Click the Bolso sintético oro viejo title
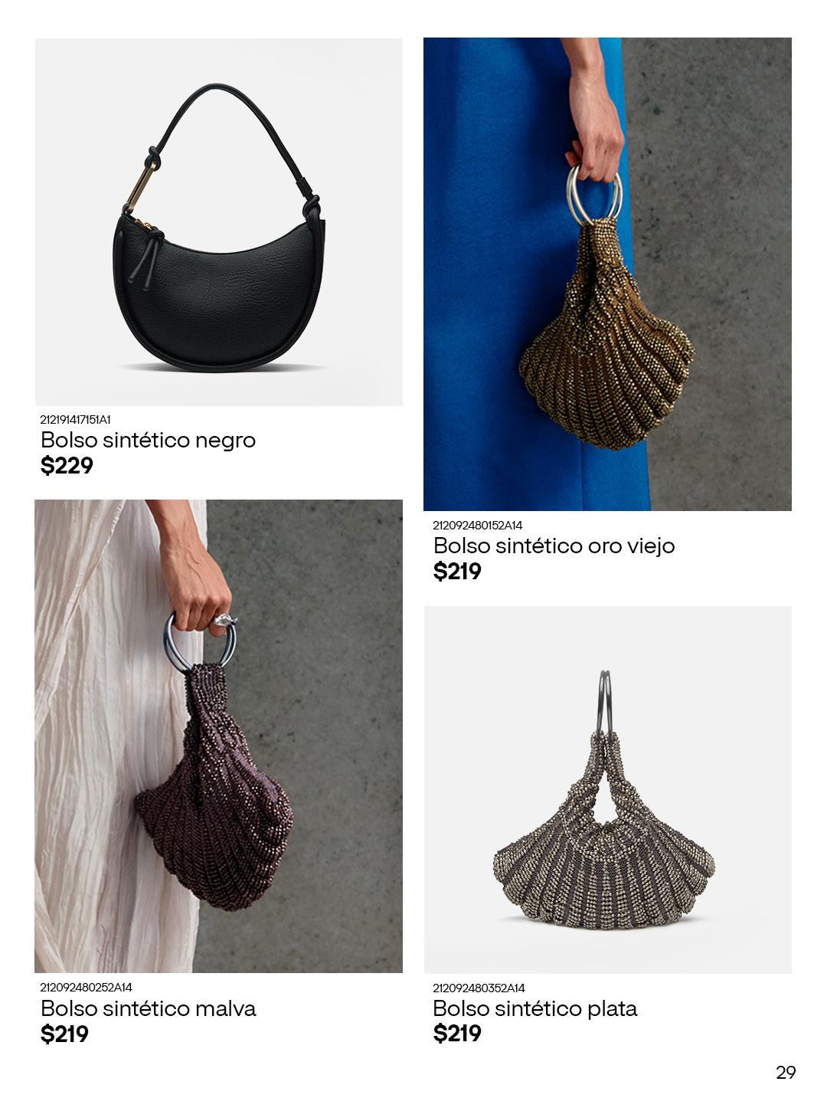Image resolution: width=827 pixels, height=1111 pixels. (x=554, y=546)
